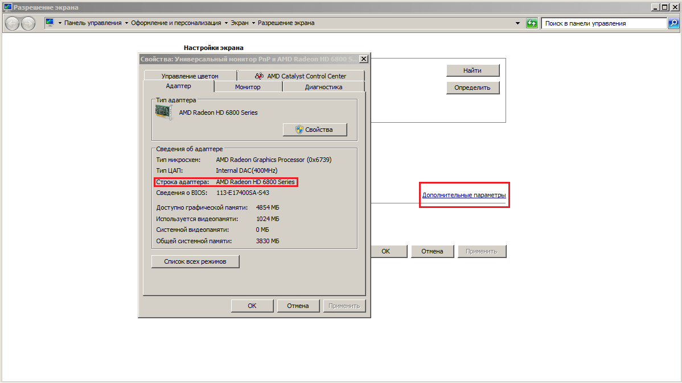The height and width of the screenshot is (383, 682).
Task: Maximize the Разрешение экрана window
Action: coord(664,7)
